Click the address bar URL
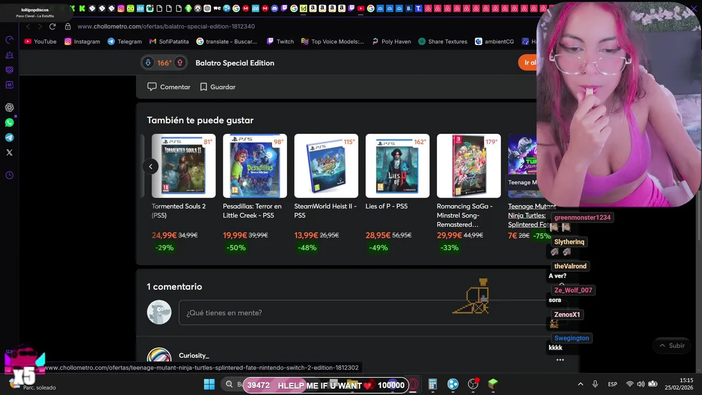The image size is (702, 395). (x=166, y=26)
